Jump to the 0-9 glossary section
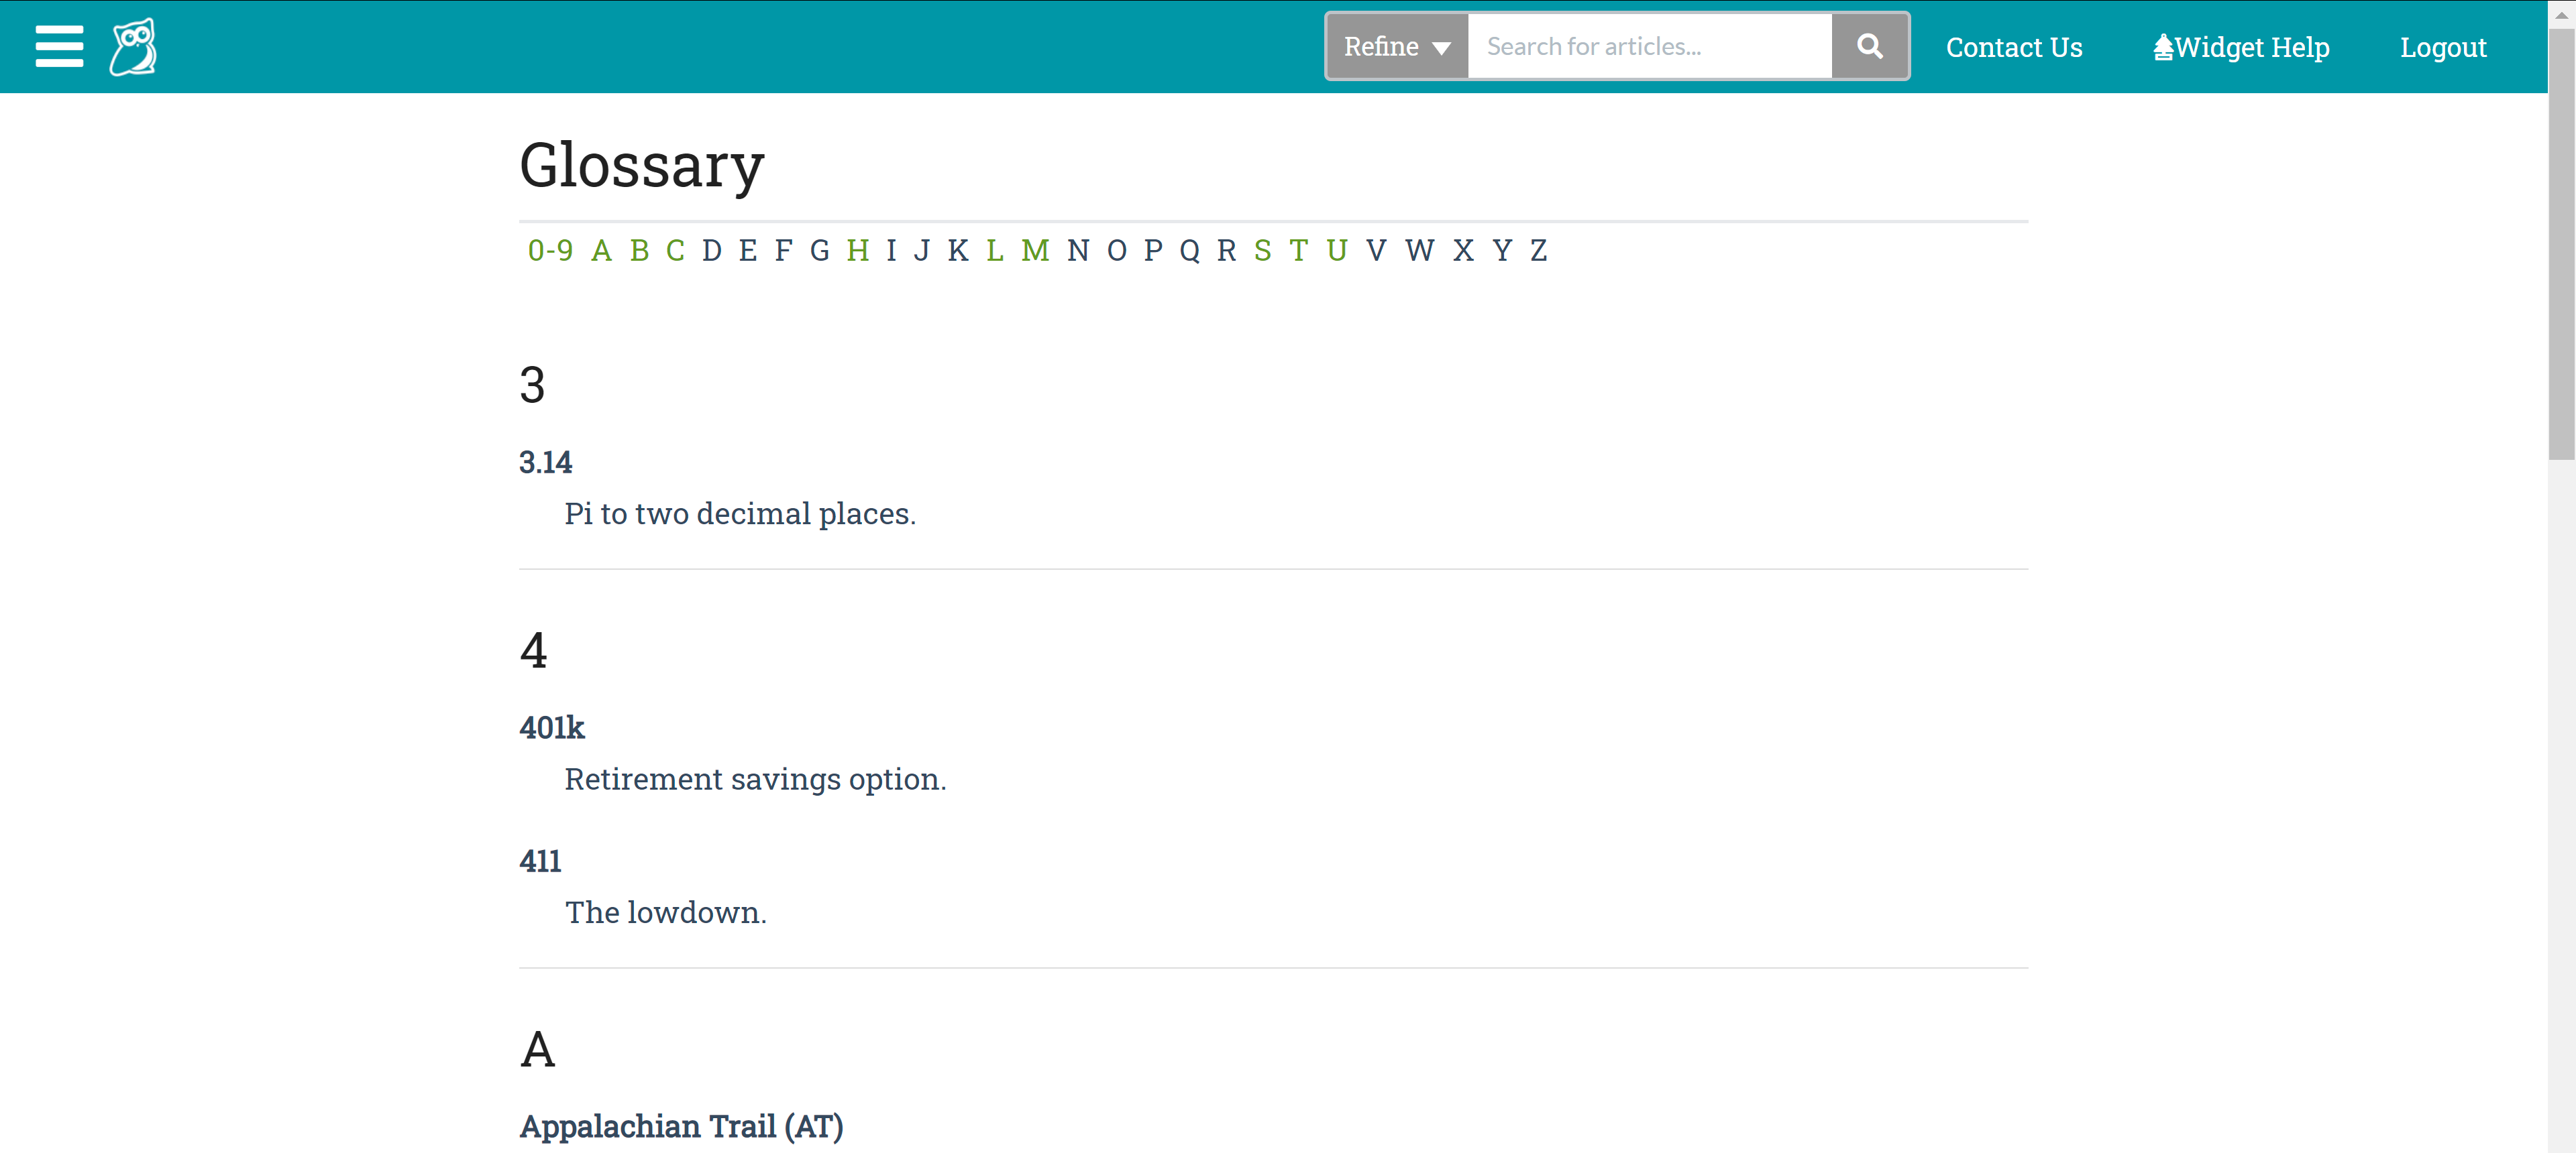The height and width of the screenshot is (1153, 2576). click(x=550, y=250)
